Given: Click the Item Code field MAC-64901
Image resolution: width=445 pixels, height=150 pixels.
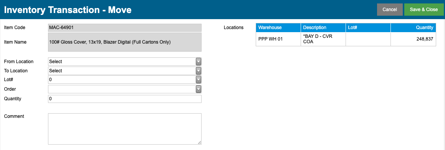Looking at the screenshot, I should tap(124, 28).
